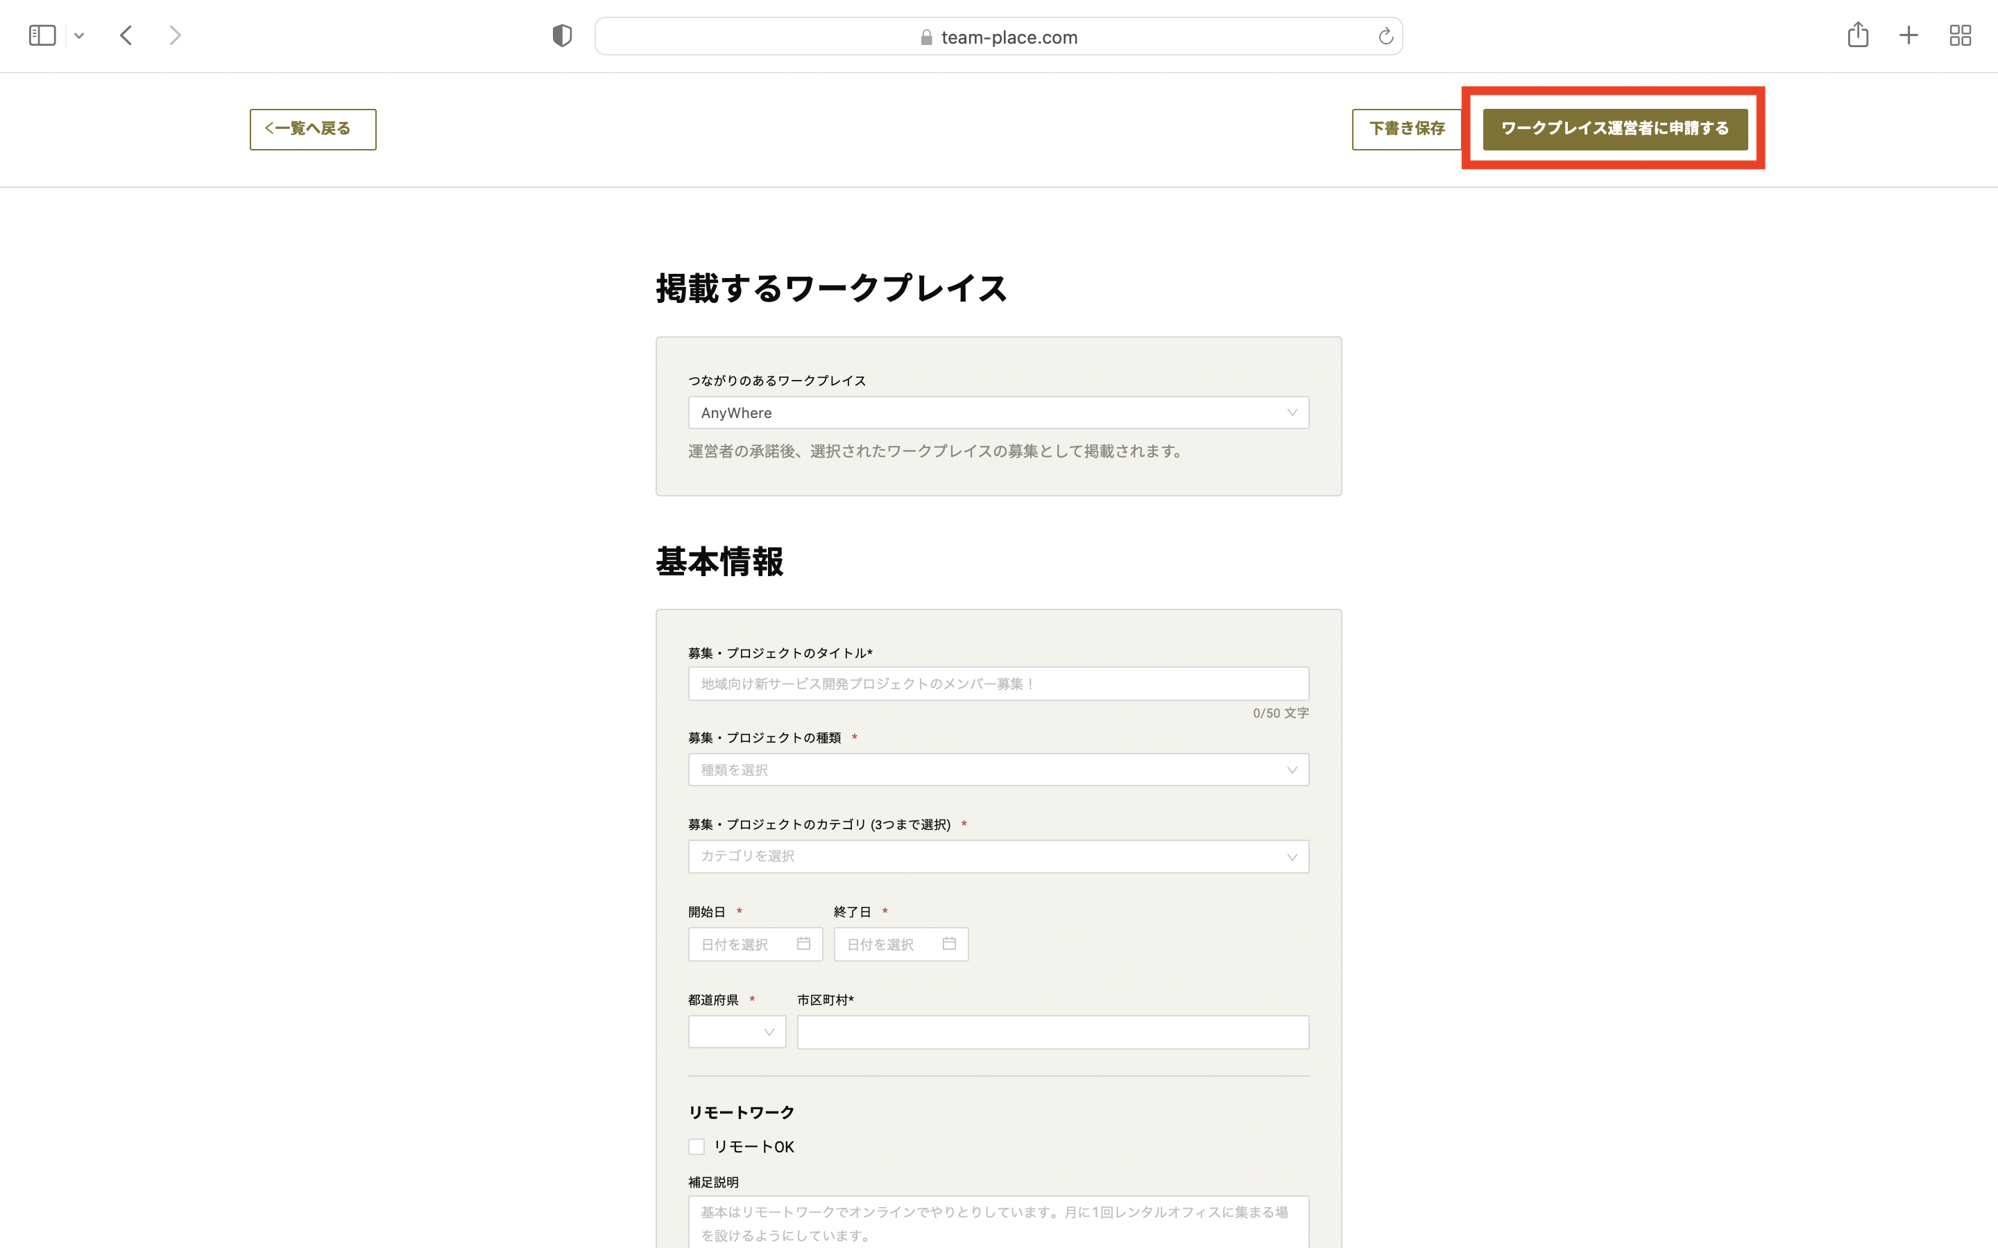Show the tab overview grid icon
The image size is (1998, 1248).
[1960, 35]
